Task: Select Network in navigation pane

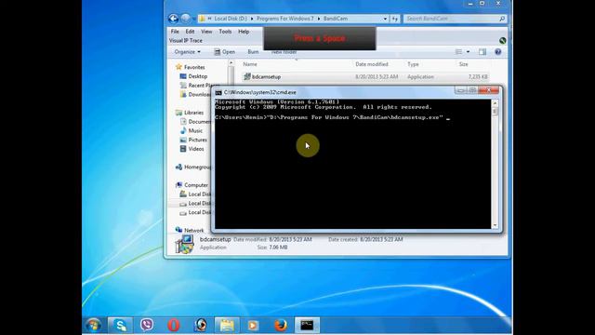Action: pyautogui.click(x=194, y=230)
